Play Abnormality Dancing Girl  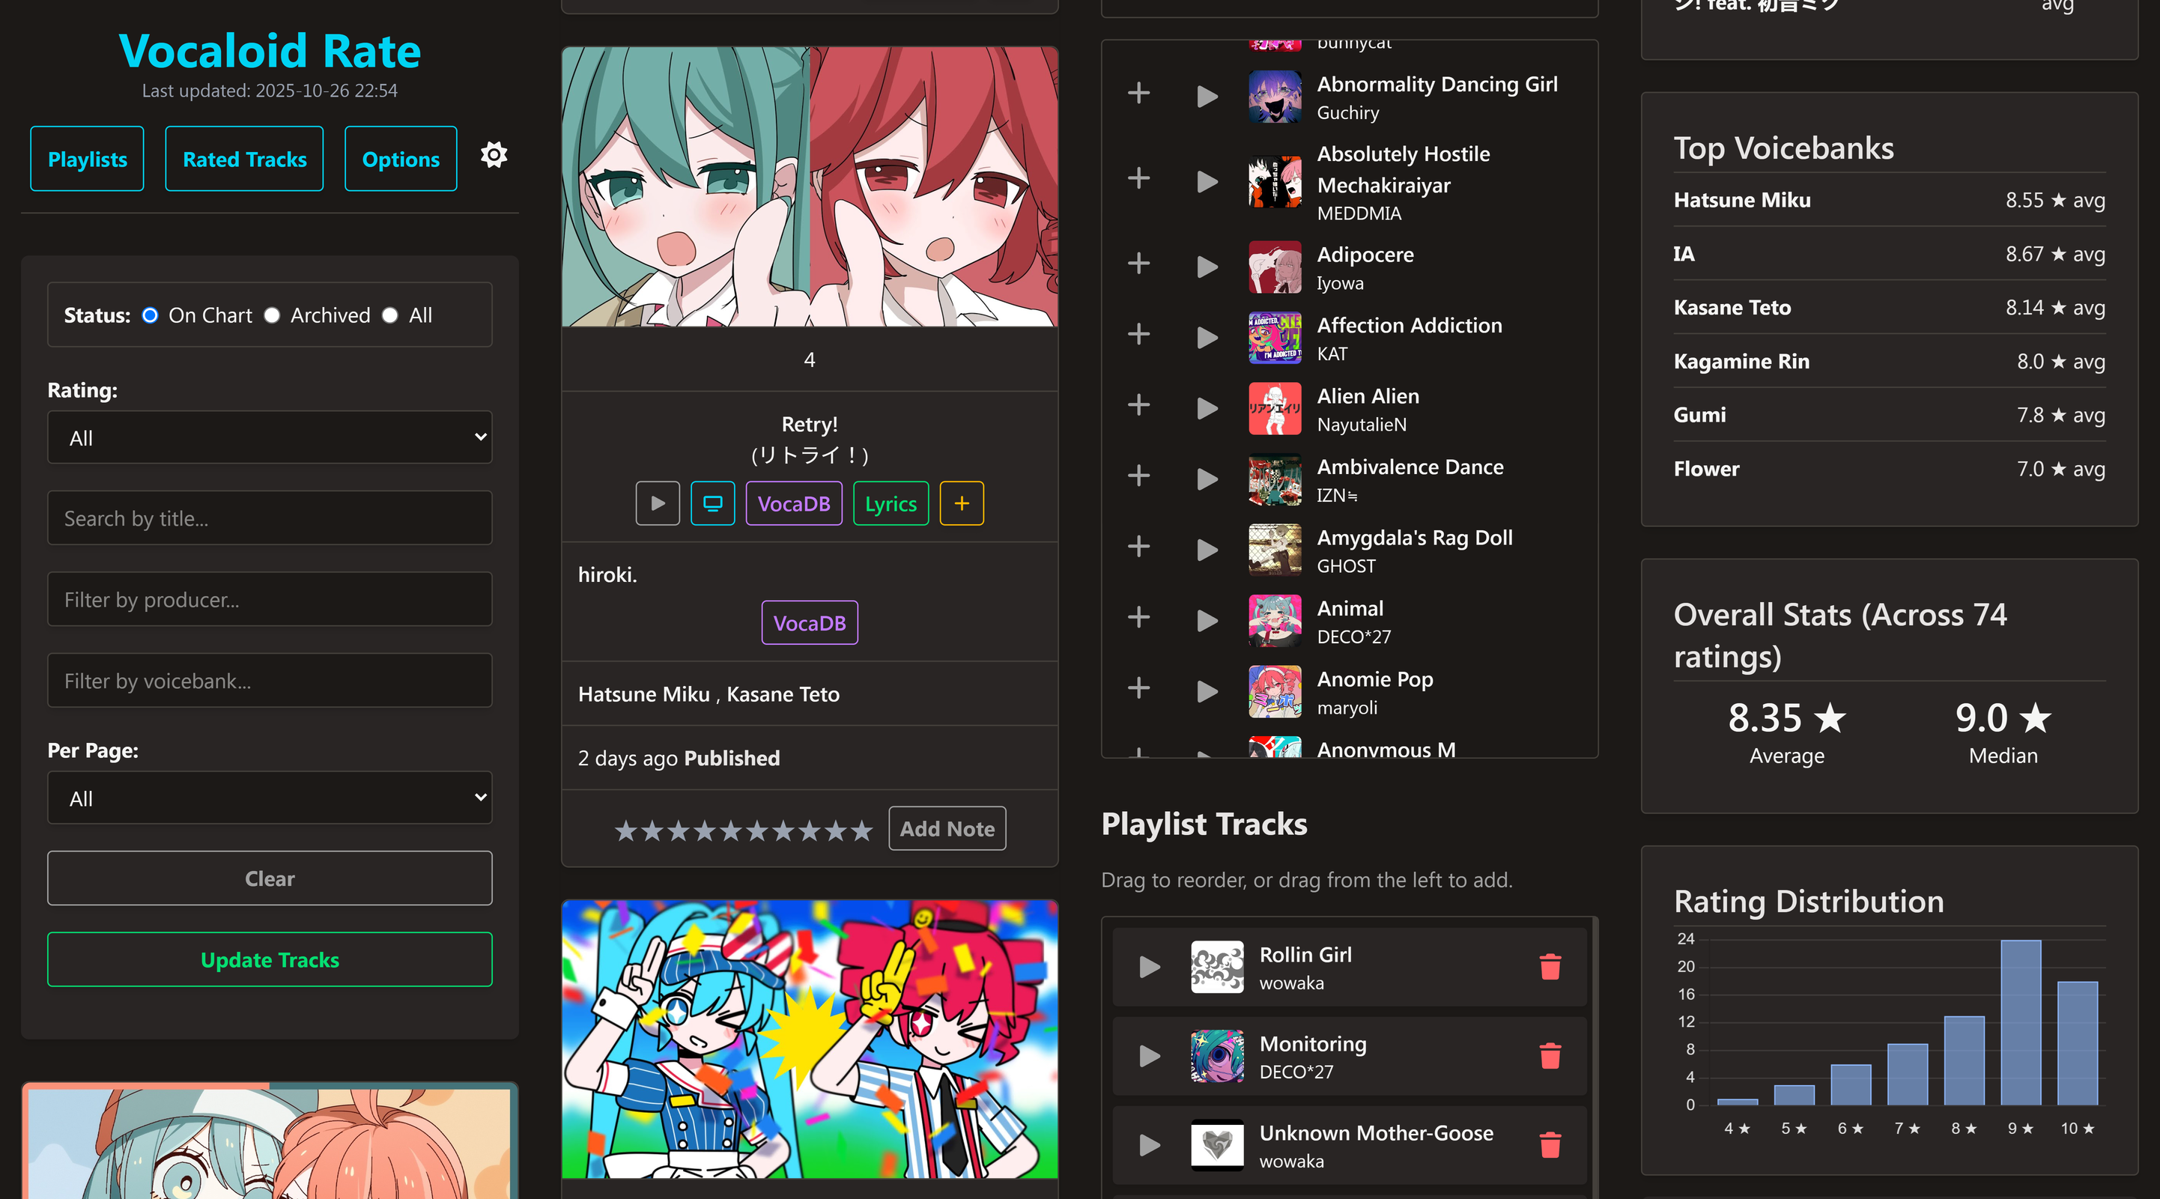(x=1207, y=97)
